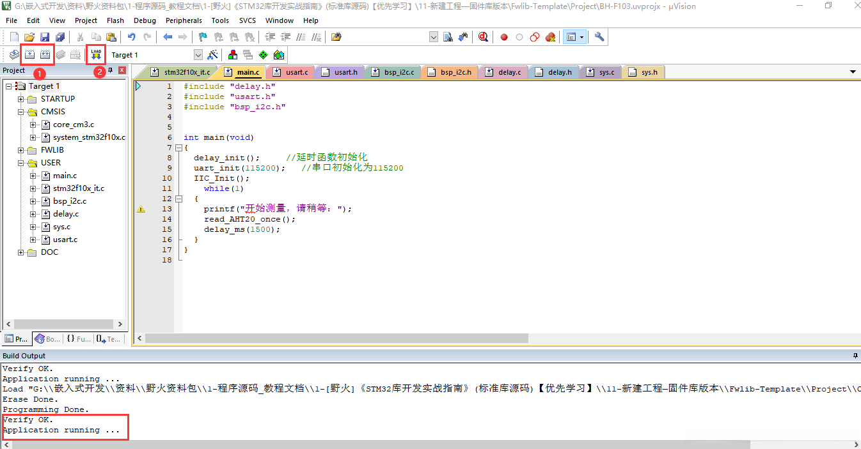The image size is (861, 449).
Task: Open the configuration wrench icon
Action: (x=599, y=37)
